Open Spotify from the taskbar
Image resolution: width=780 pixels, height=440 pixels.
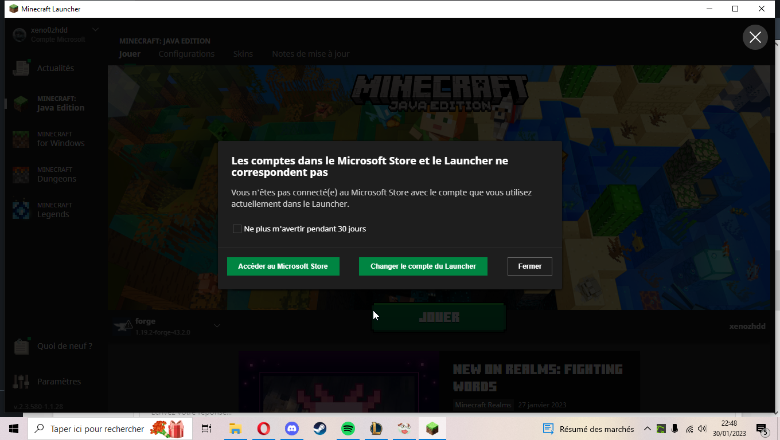[x=348, y=429]
